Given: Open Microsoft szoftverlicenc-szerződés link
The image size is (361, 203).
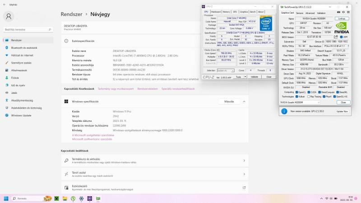Looking at the screenshot, I should point(92,139).
